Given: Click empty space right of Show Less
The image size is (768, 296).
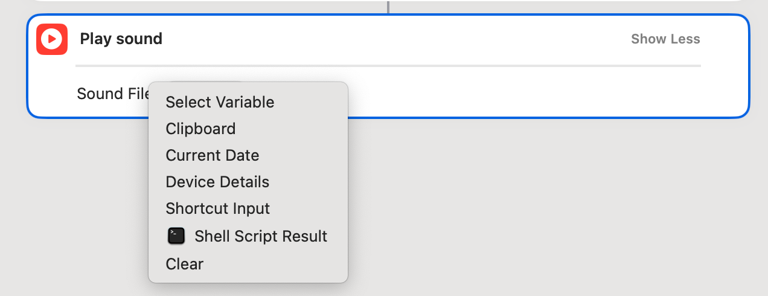Looking at the screenshot, I should pyautogui.click(x=725, y=39).
